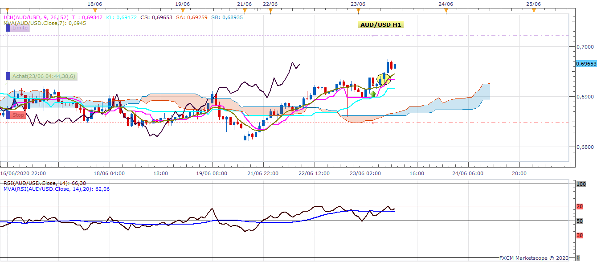The height and width of the screenshot is (262, 601).
Task: Click the Achat(23/06 04:44,38,6) order label
Action: [x=44, y=76]
